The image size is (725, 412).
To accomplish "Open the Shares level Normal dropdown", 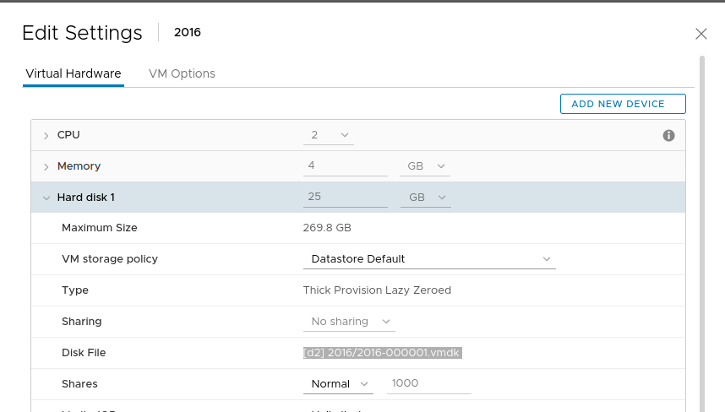I will click(x=337, y=384).
